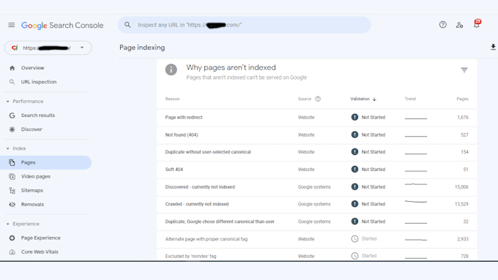Image resolution: width=498 pixels, height=280 pixels.
Task: Click the URL inspection magnifier icon
Action: tap(12, 82)
